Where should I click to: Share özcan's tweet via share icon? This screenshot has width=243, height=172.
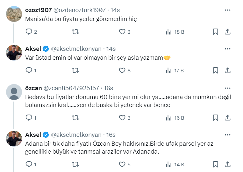tap(227, 118)
